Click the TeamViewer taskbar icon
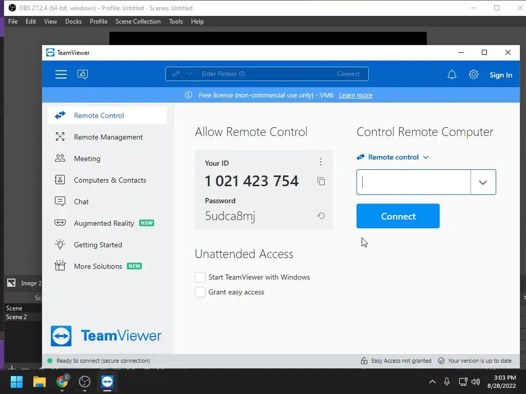This screenshot has height=394, width=526. (x=107, y=382)
